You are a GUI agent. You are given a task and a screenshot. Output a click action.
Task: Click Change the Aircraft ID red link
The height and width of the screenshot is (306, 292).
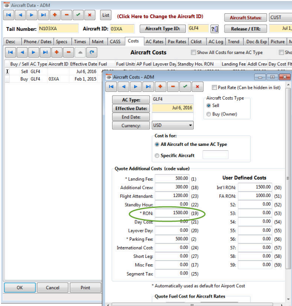tap(160, 17)
